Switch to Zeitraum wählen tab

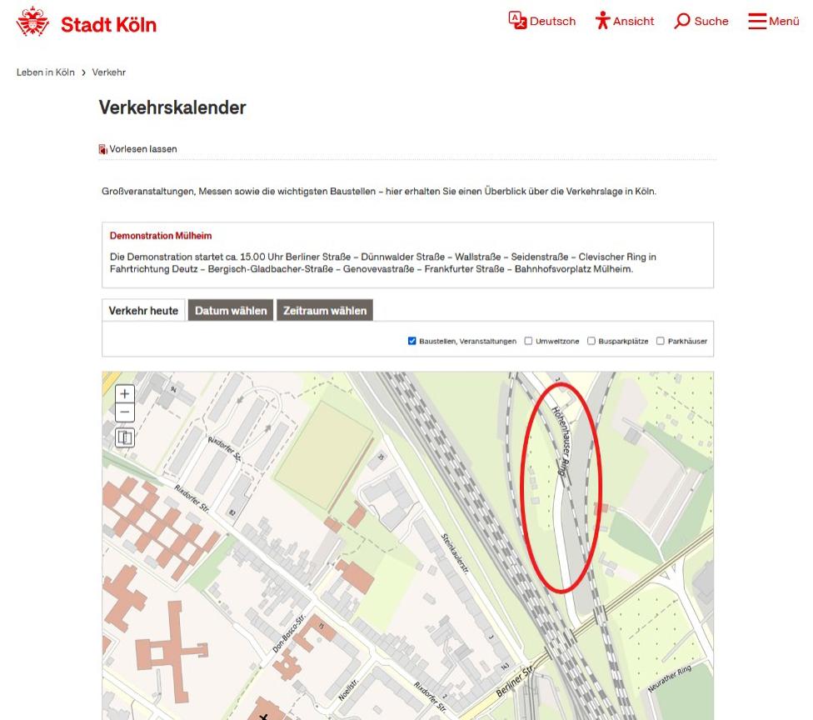click(325, 310)
